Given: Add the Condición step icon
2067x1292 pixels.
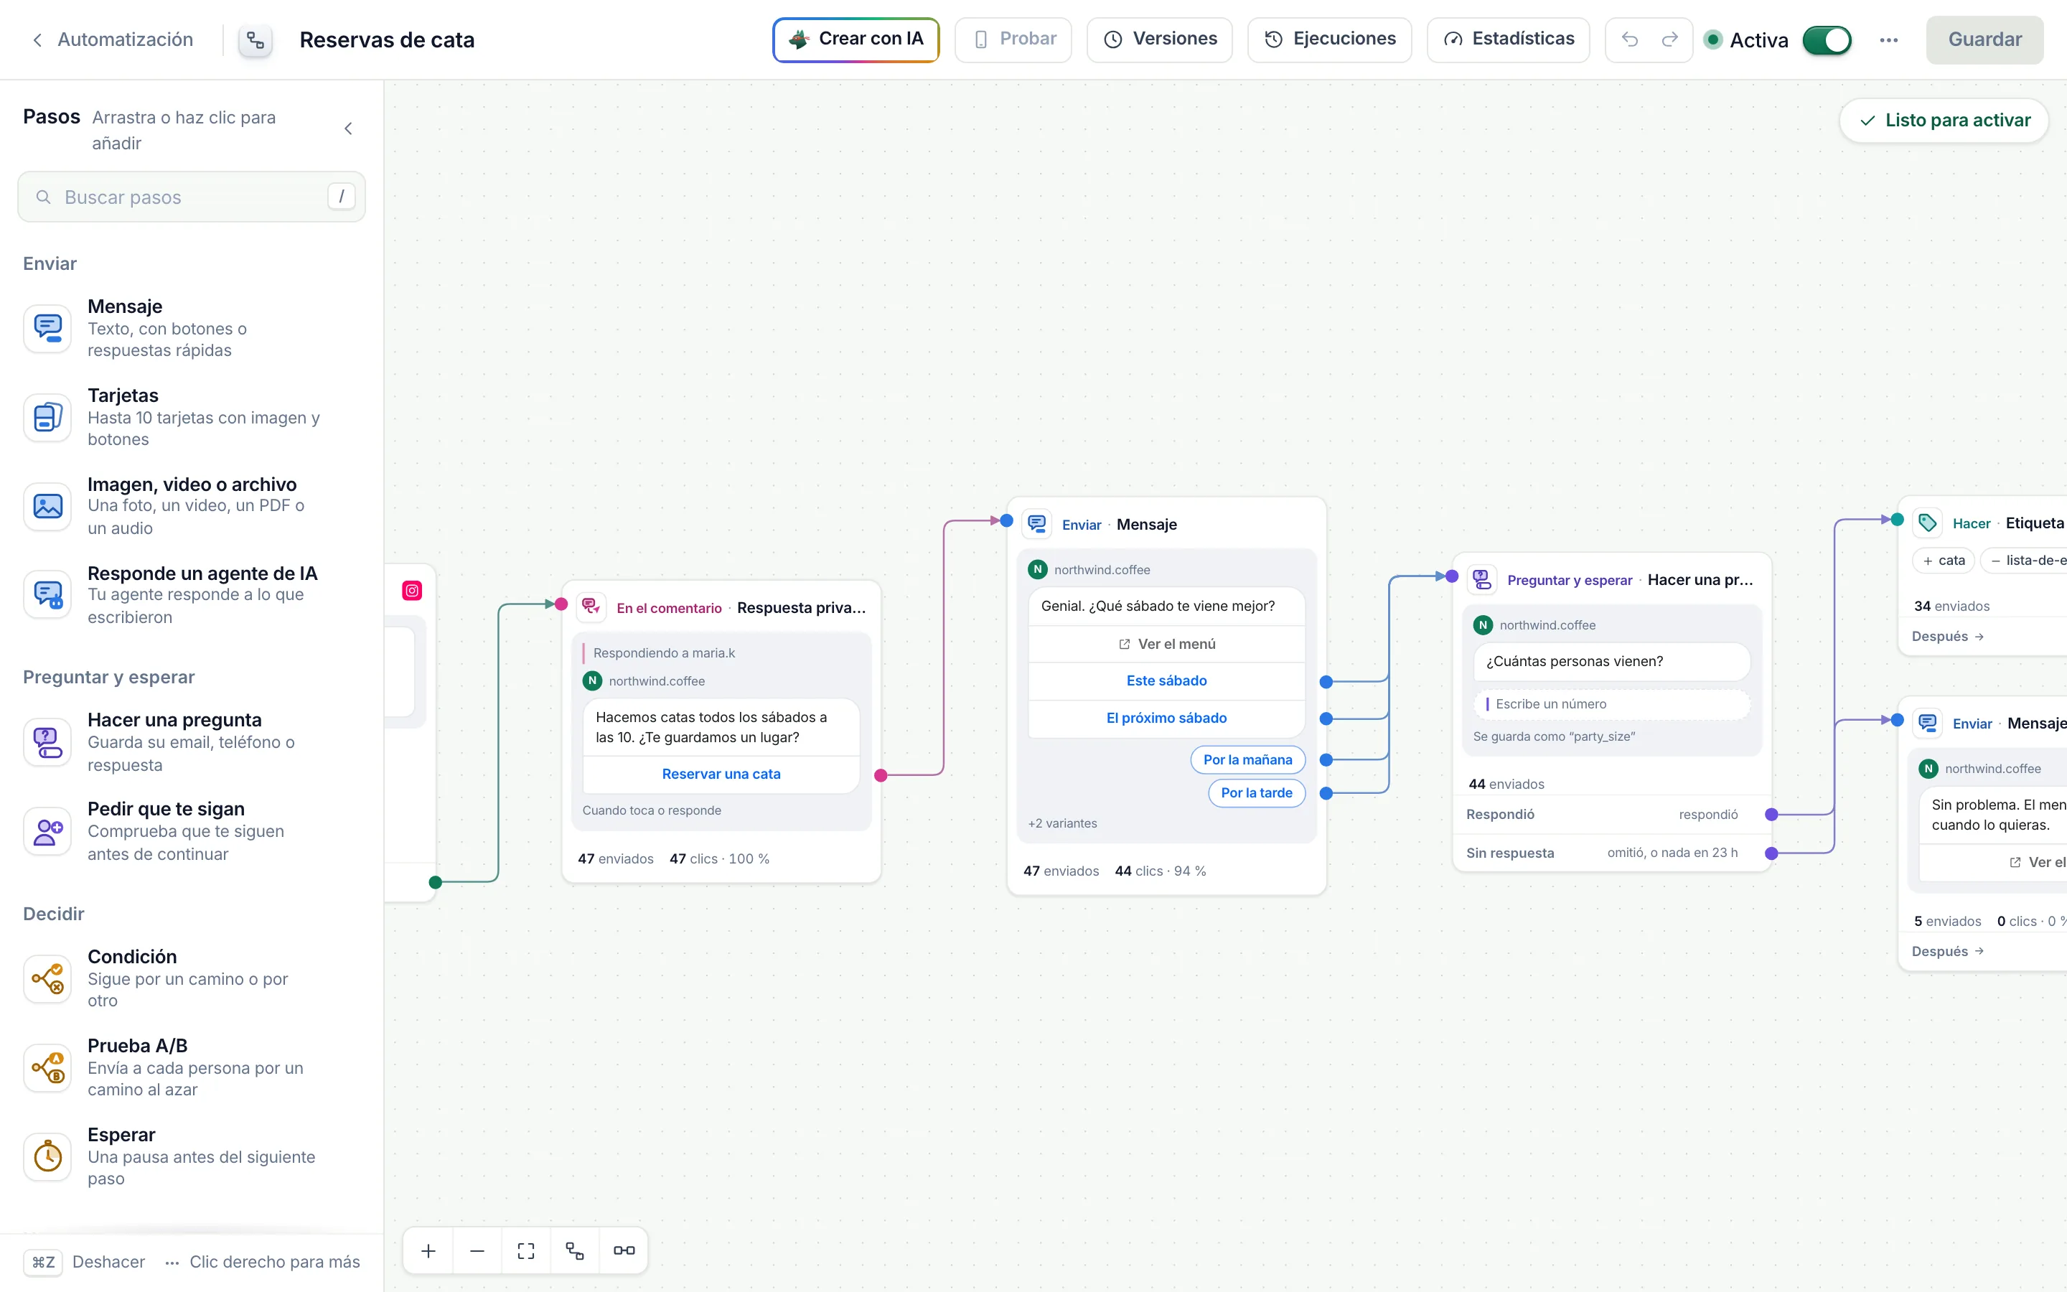Looking at the screenshot, I should click(x=47, y=978).
